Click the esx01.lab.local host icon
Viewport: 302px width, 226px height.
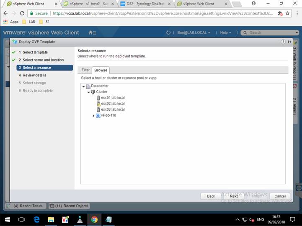pos(98,98)
